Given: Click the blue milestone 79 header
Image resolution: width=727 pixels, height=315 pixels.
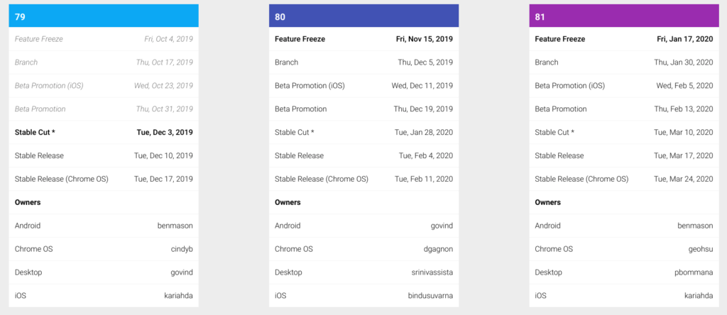Looking at the screenshot, I should click(x=104, y=16).
